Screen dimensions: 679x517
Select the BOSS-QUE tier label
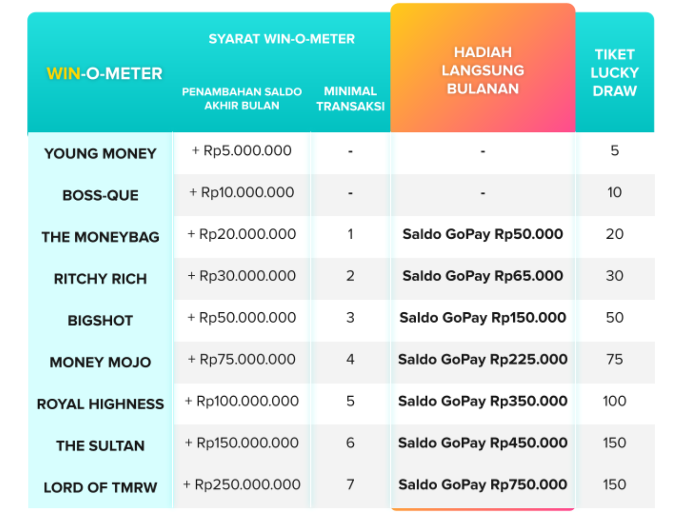click(100, 196)
